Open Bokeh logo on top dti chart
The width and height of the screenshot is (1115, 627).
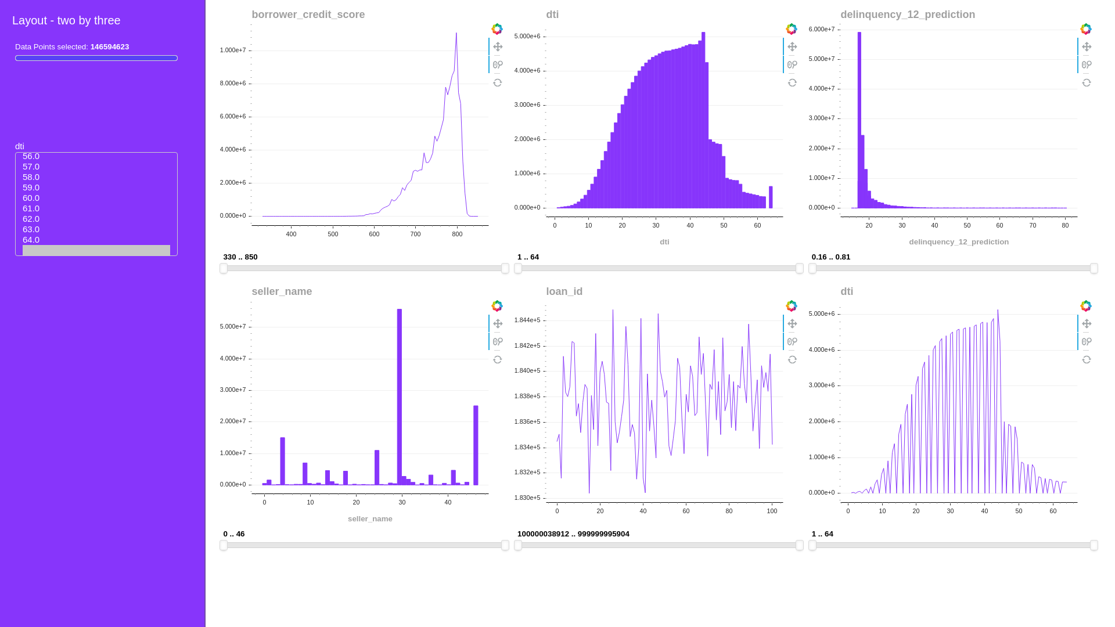(792, 29)
